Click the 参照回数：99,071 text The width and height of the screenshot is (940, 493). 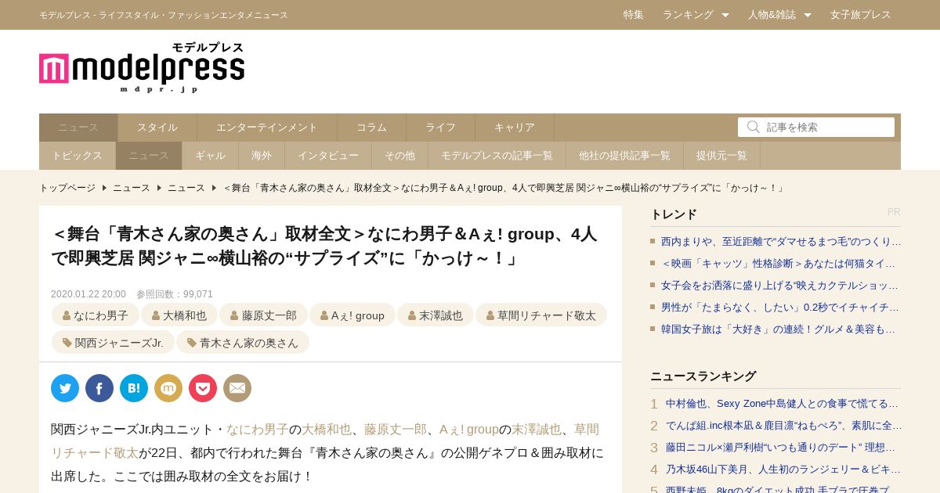point(175,294)
